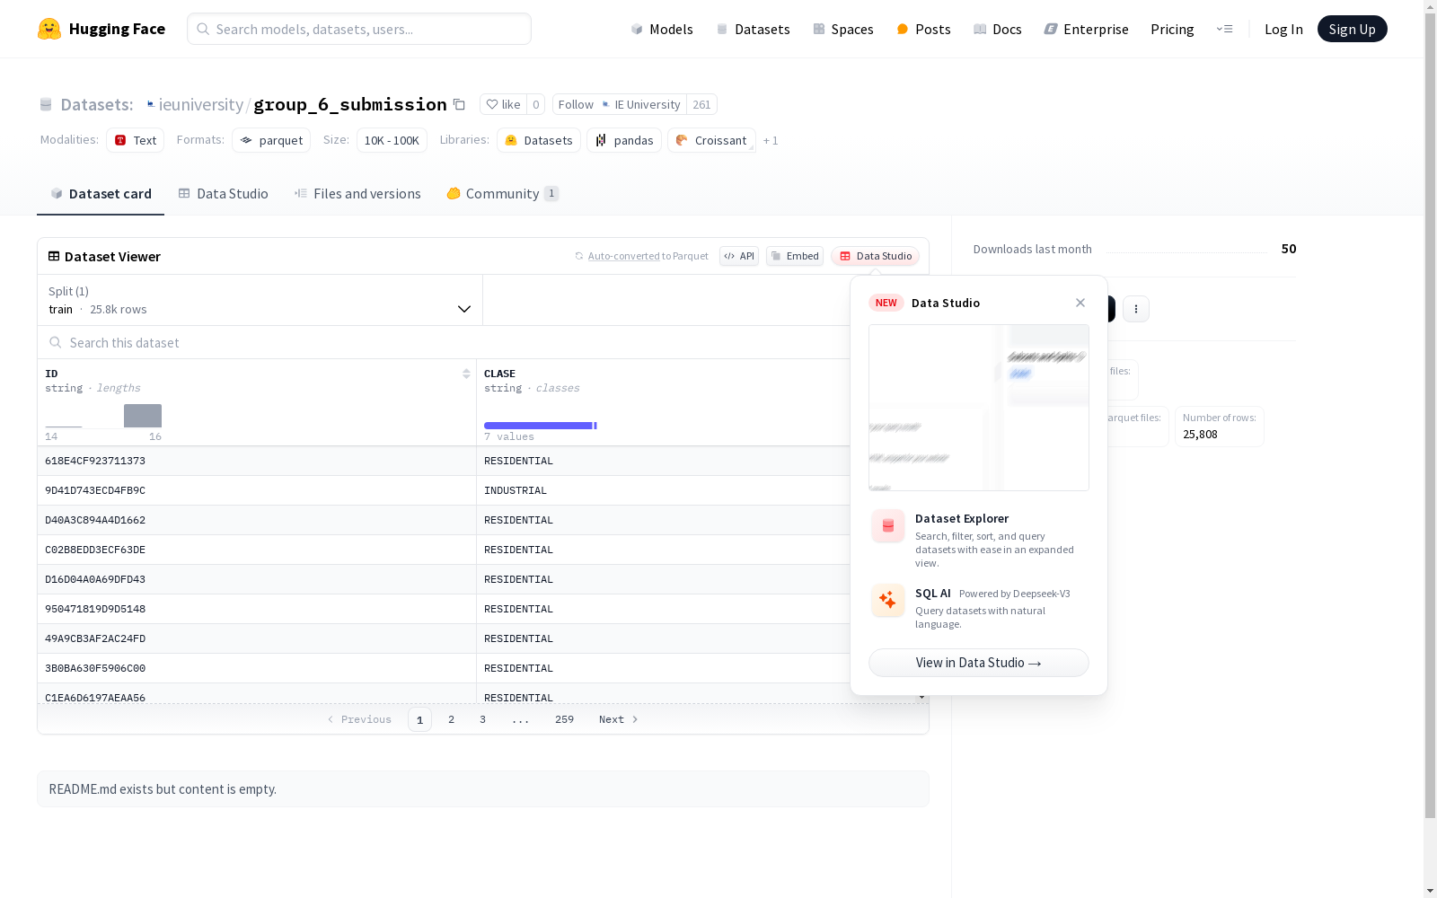Image resolution: width=1437 pixels, height=898 pixels.
Task: Go to page 2 of the dataset
Action: tap(451, 719)
